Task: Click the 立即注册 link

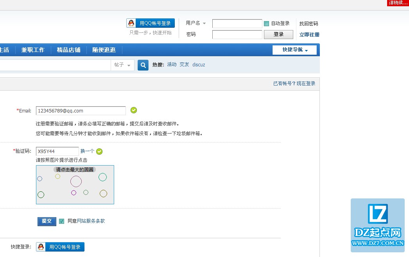Action: point(309,34)
